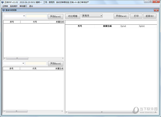
Task: Click the Cp1sl column header
Action: coord(123,26)
